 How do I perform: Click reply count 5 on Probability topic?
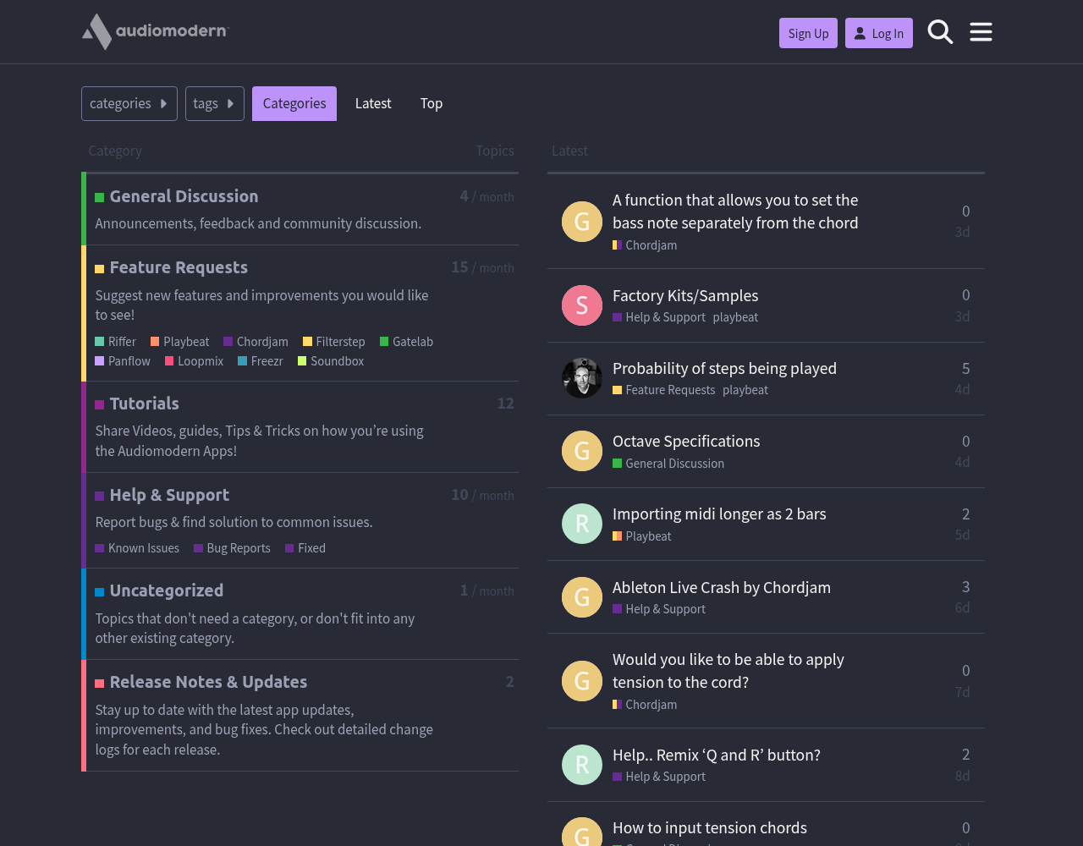966,368
